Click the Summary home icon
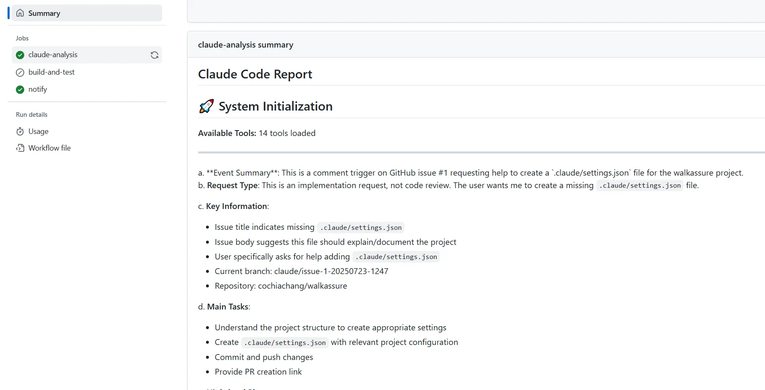765x390 pixels. click(20, 13)
